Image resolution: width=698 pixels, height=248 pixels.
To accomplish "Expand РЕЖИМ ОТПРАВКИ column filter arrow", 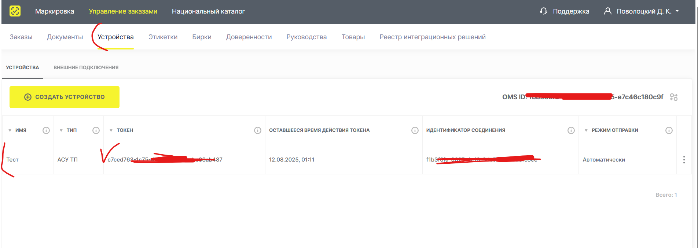I will coord(586,130).
